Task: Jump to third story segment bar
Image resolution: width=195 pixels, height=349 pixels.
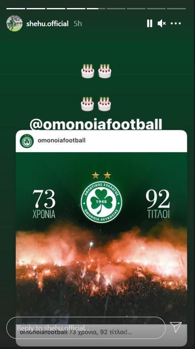Action: (x=56, y=9)
